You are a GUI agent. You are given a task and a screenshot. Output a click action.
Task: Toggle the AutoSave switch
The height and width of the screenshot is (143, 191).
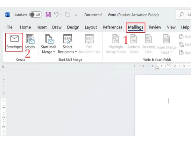pyautogui.click(x=35, y=15)
